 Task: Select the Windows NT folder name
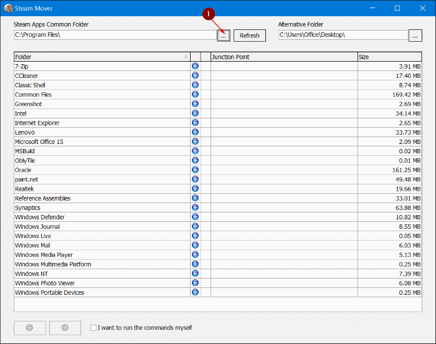31,274
